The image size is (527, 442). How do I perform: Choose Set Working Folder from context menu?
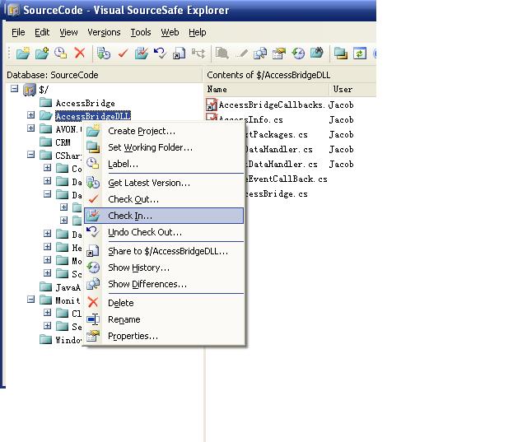point(164,147)
